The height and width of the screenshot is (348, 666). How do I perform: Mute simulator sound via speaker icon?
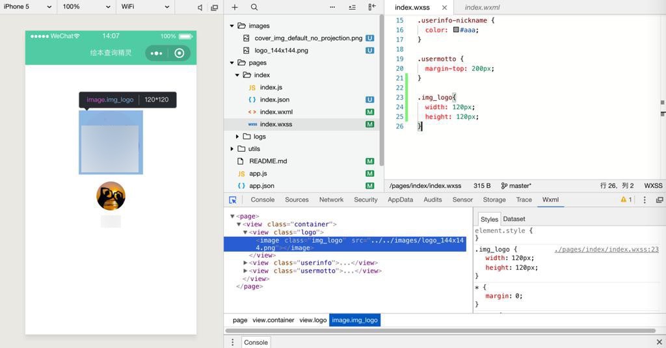pyautogui.click(x=200, y=7)
